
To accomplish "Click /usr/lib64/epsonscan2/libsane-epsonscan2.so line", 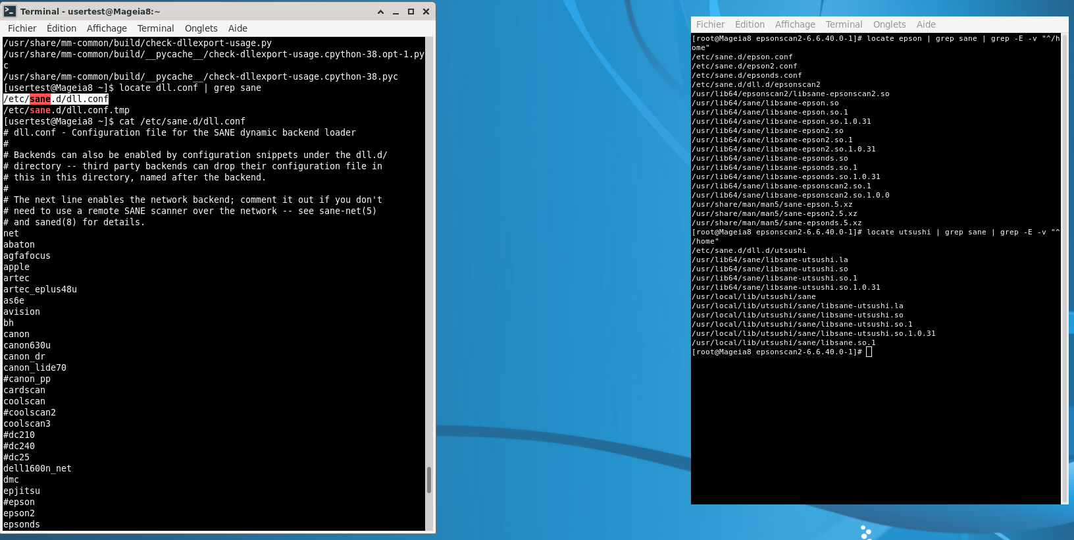I will coord(790,94).
